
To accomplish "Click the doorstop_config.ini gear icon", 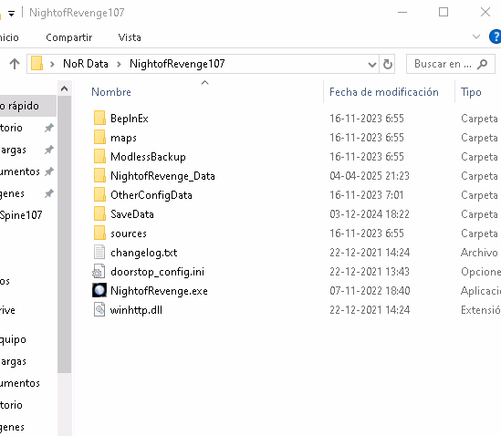I will coord(99,272).
